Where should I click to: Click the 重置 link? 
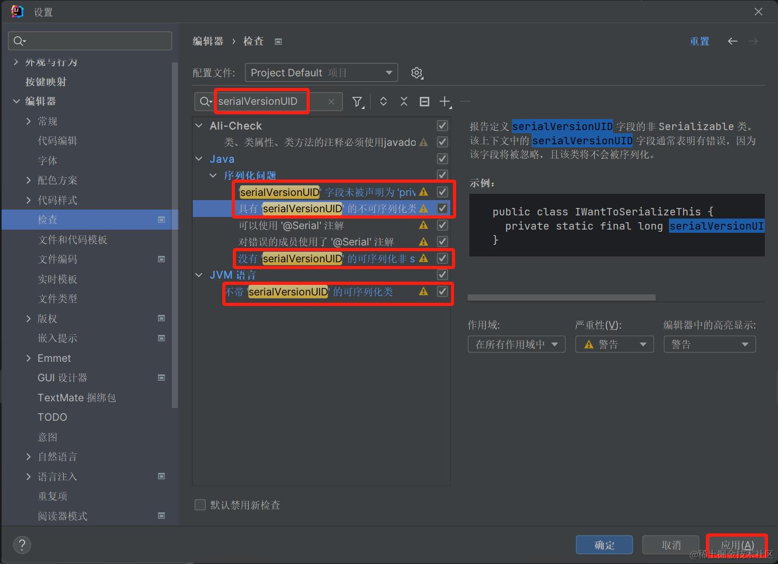(700, 41)
